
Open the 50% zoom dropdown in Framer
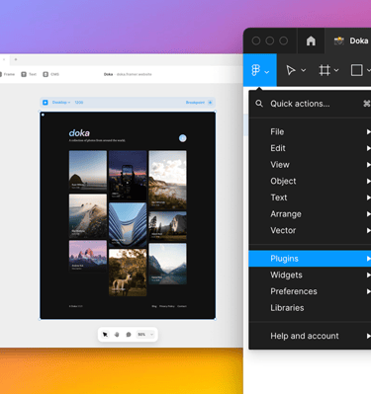[x=145, y=335]
